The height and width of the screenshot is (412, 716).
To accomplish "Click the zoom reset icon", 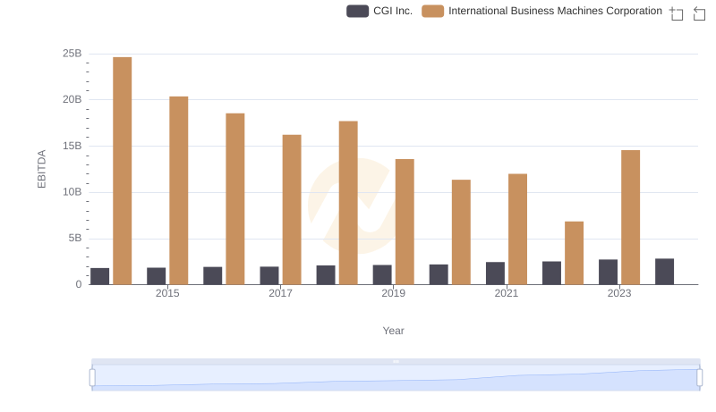I will click(x=699, y=13).
